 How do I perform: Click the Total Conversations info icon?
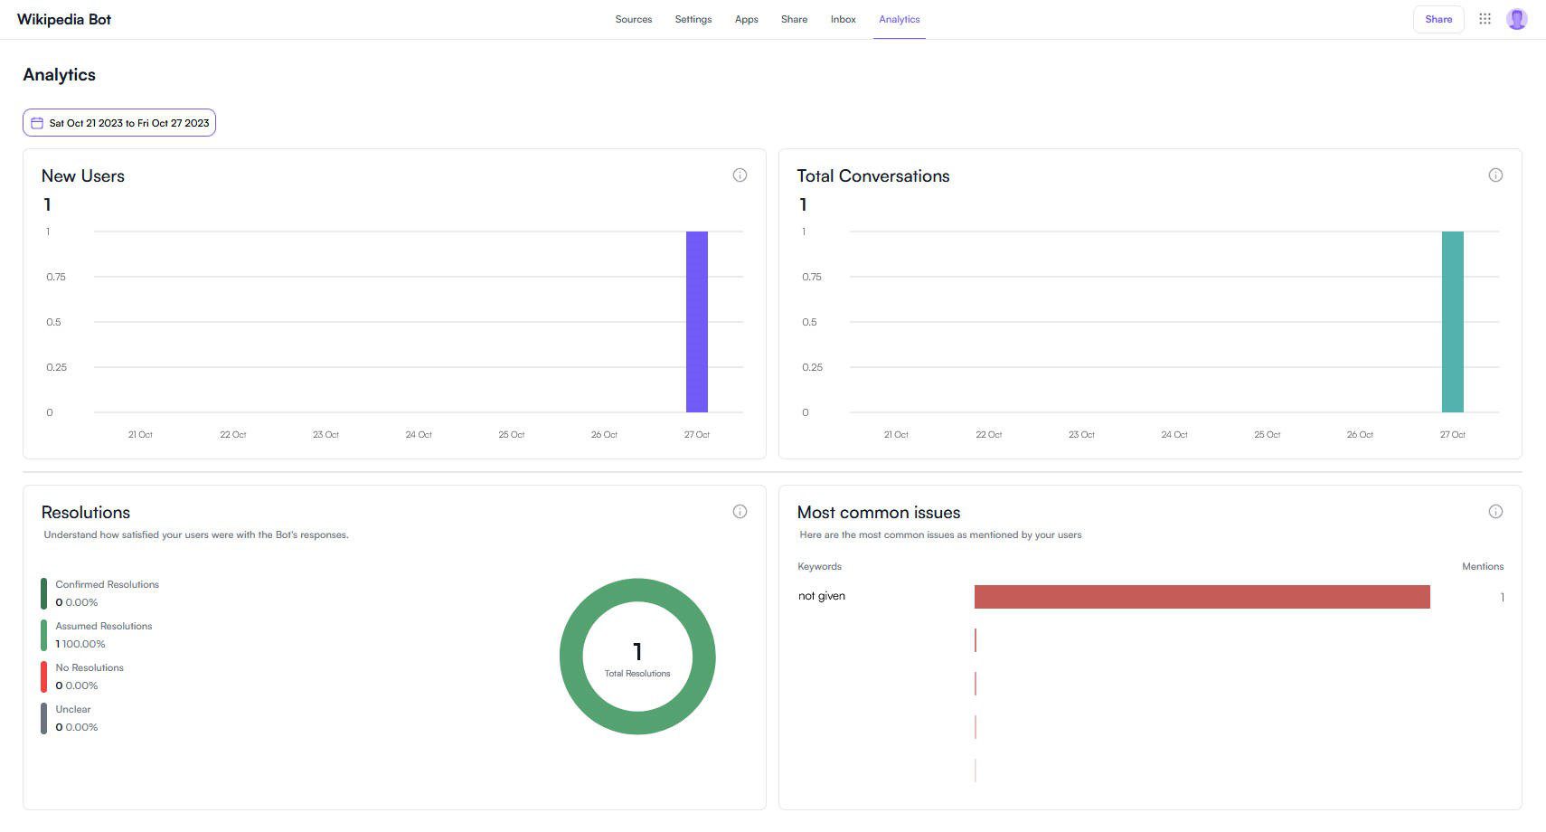1496,175
